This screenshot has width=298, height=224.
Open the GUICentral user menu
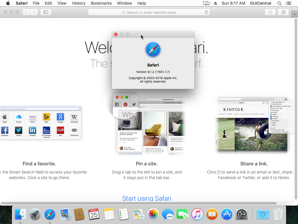coord(260,3)
